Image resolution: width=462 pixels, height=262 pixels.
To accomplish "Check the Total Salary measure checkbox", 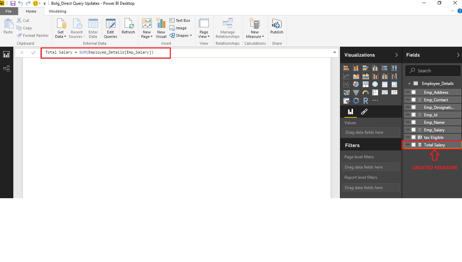I will click(x=413, y=145).
